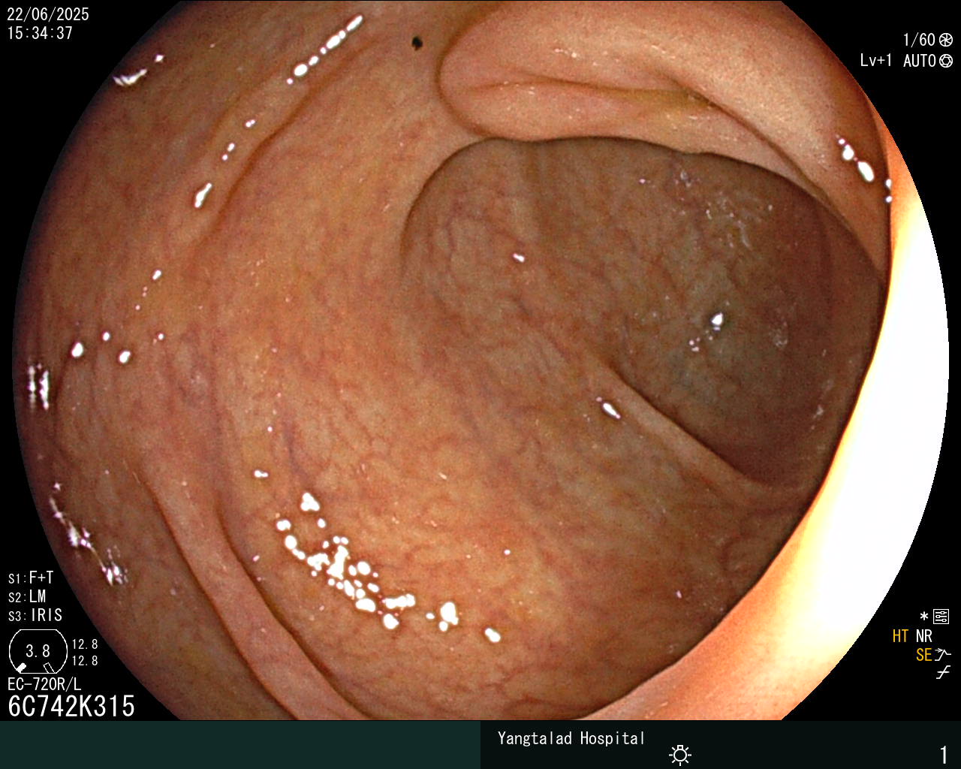Viewport: 961px width, 769px height.
Task: Click the 1/60 shutter speed value
Action: (x=919, y=40)
